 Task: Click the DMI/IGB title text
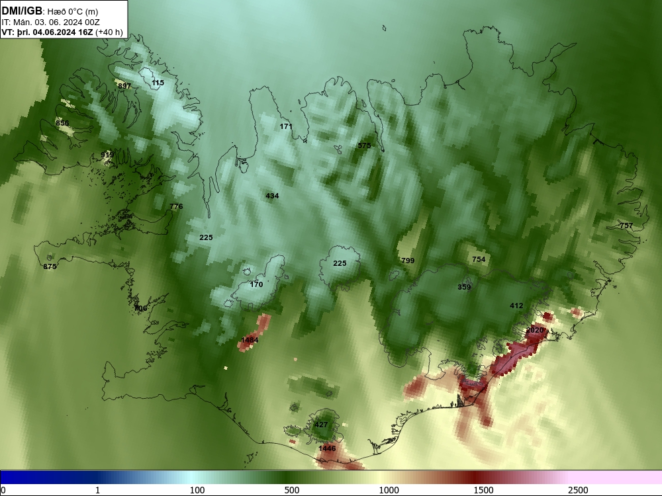pyautogui.click(x=22, y=11)
